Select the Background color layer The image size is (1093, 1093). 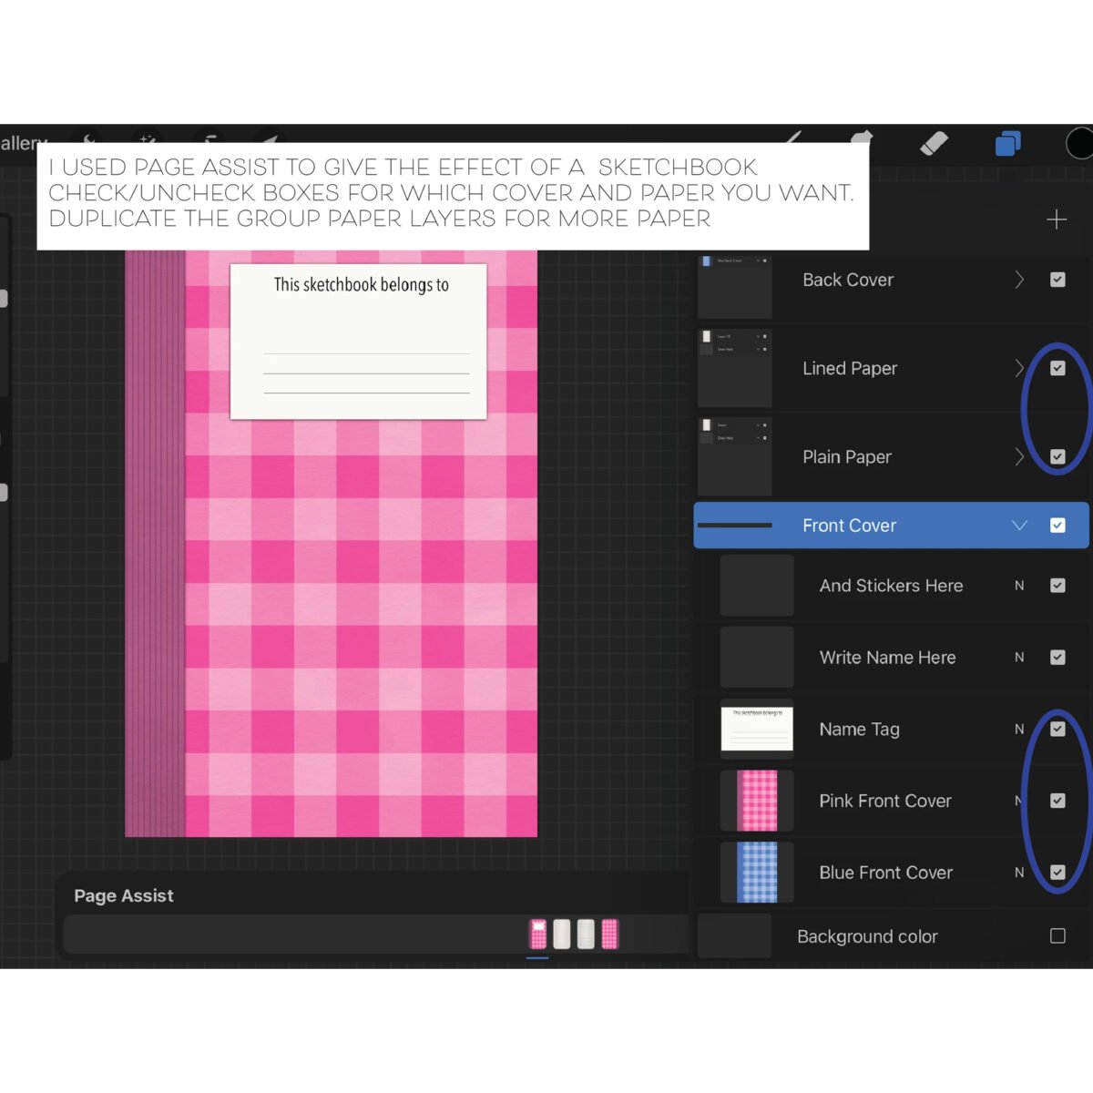[866, 936]
